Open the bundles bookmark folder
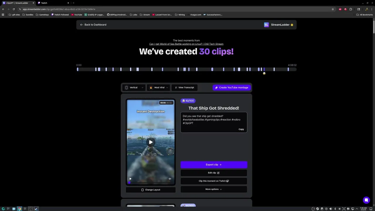This screenshot has width=375, height=211. point(28,15)
